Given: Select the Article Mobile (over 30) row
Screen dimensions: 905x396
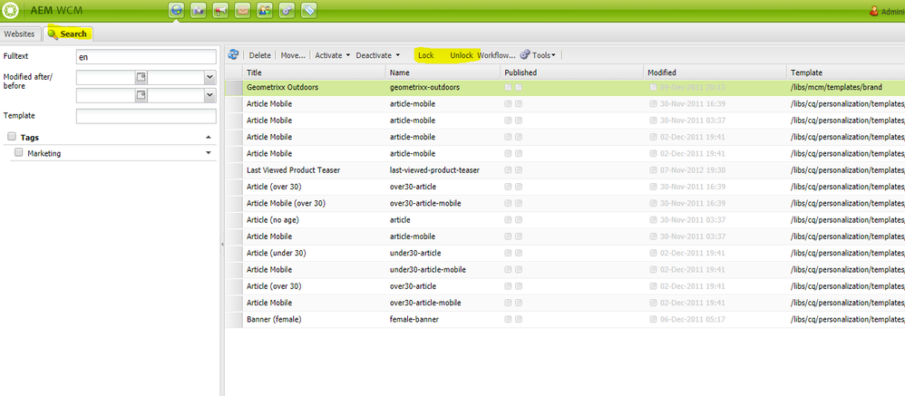Looking at the screenshot, I should coord(565,203).
